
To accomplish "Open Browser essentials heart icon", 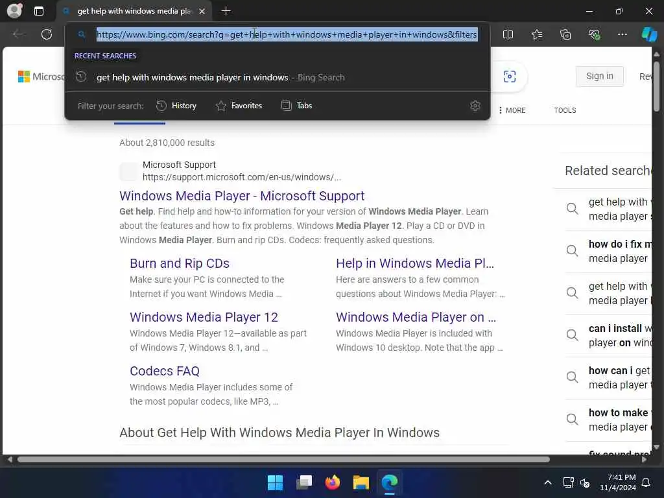I will pyautogui.click(x=594, y=34).
